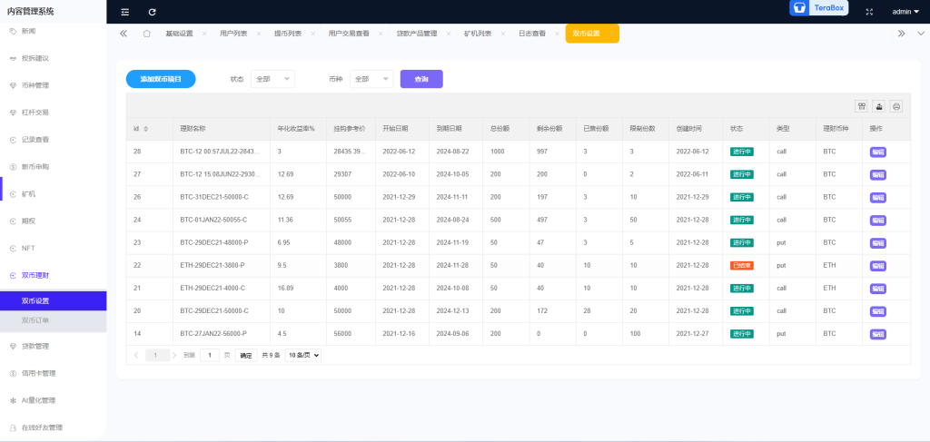Toggle fullscreen using the top-right expand icon
The width and height of the screenshot is (930, 442).
coord(869,12)
